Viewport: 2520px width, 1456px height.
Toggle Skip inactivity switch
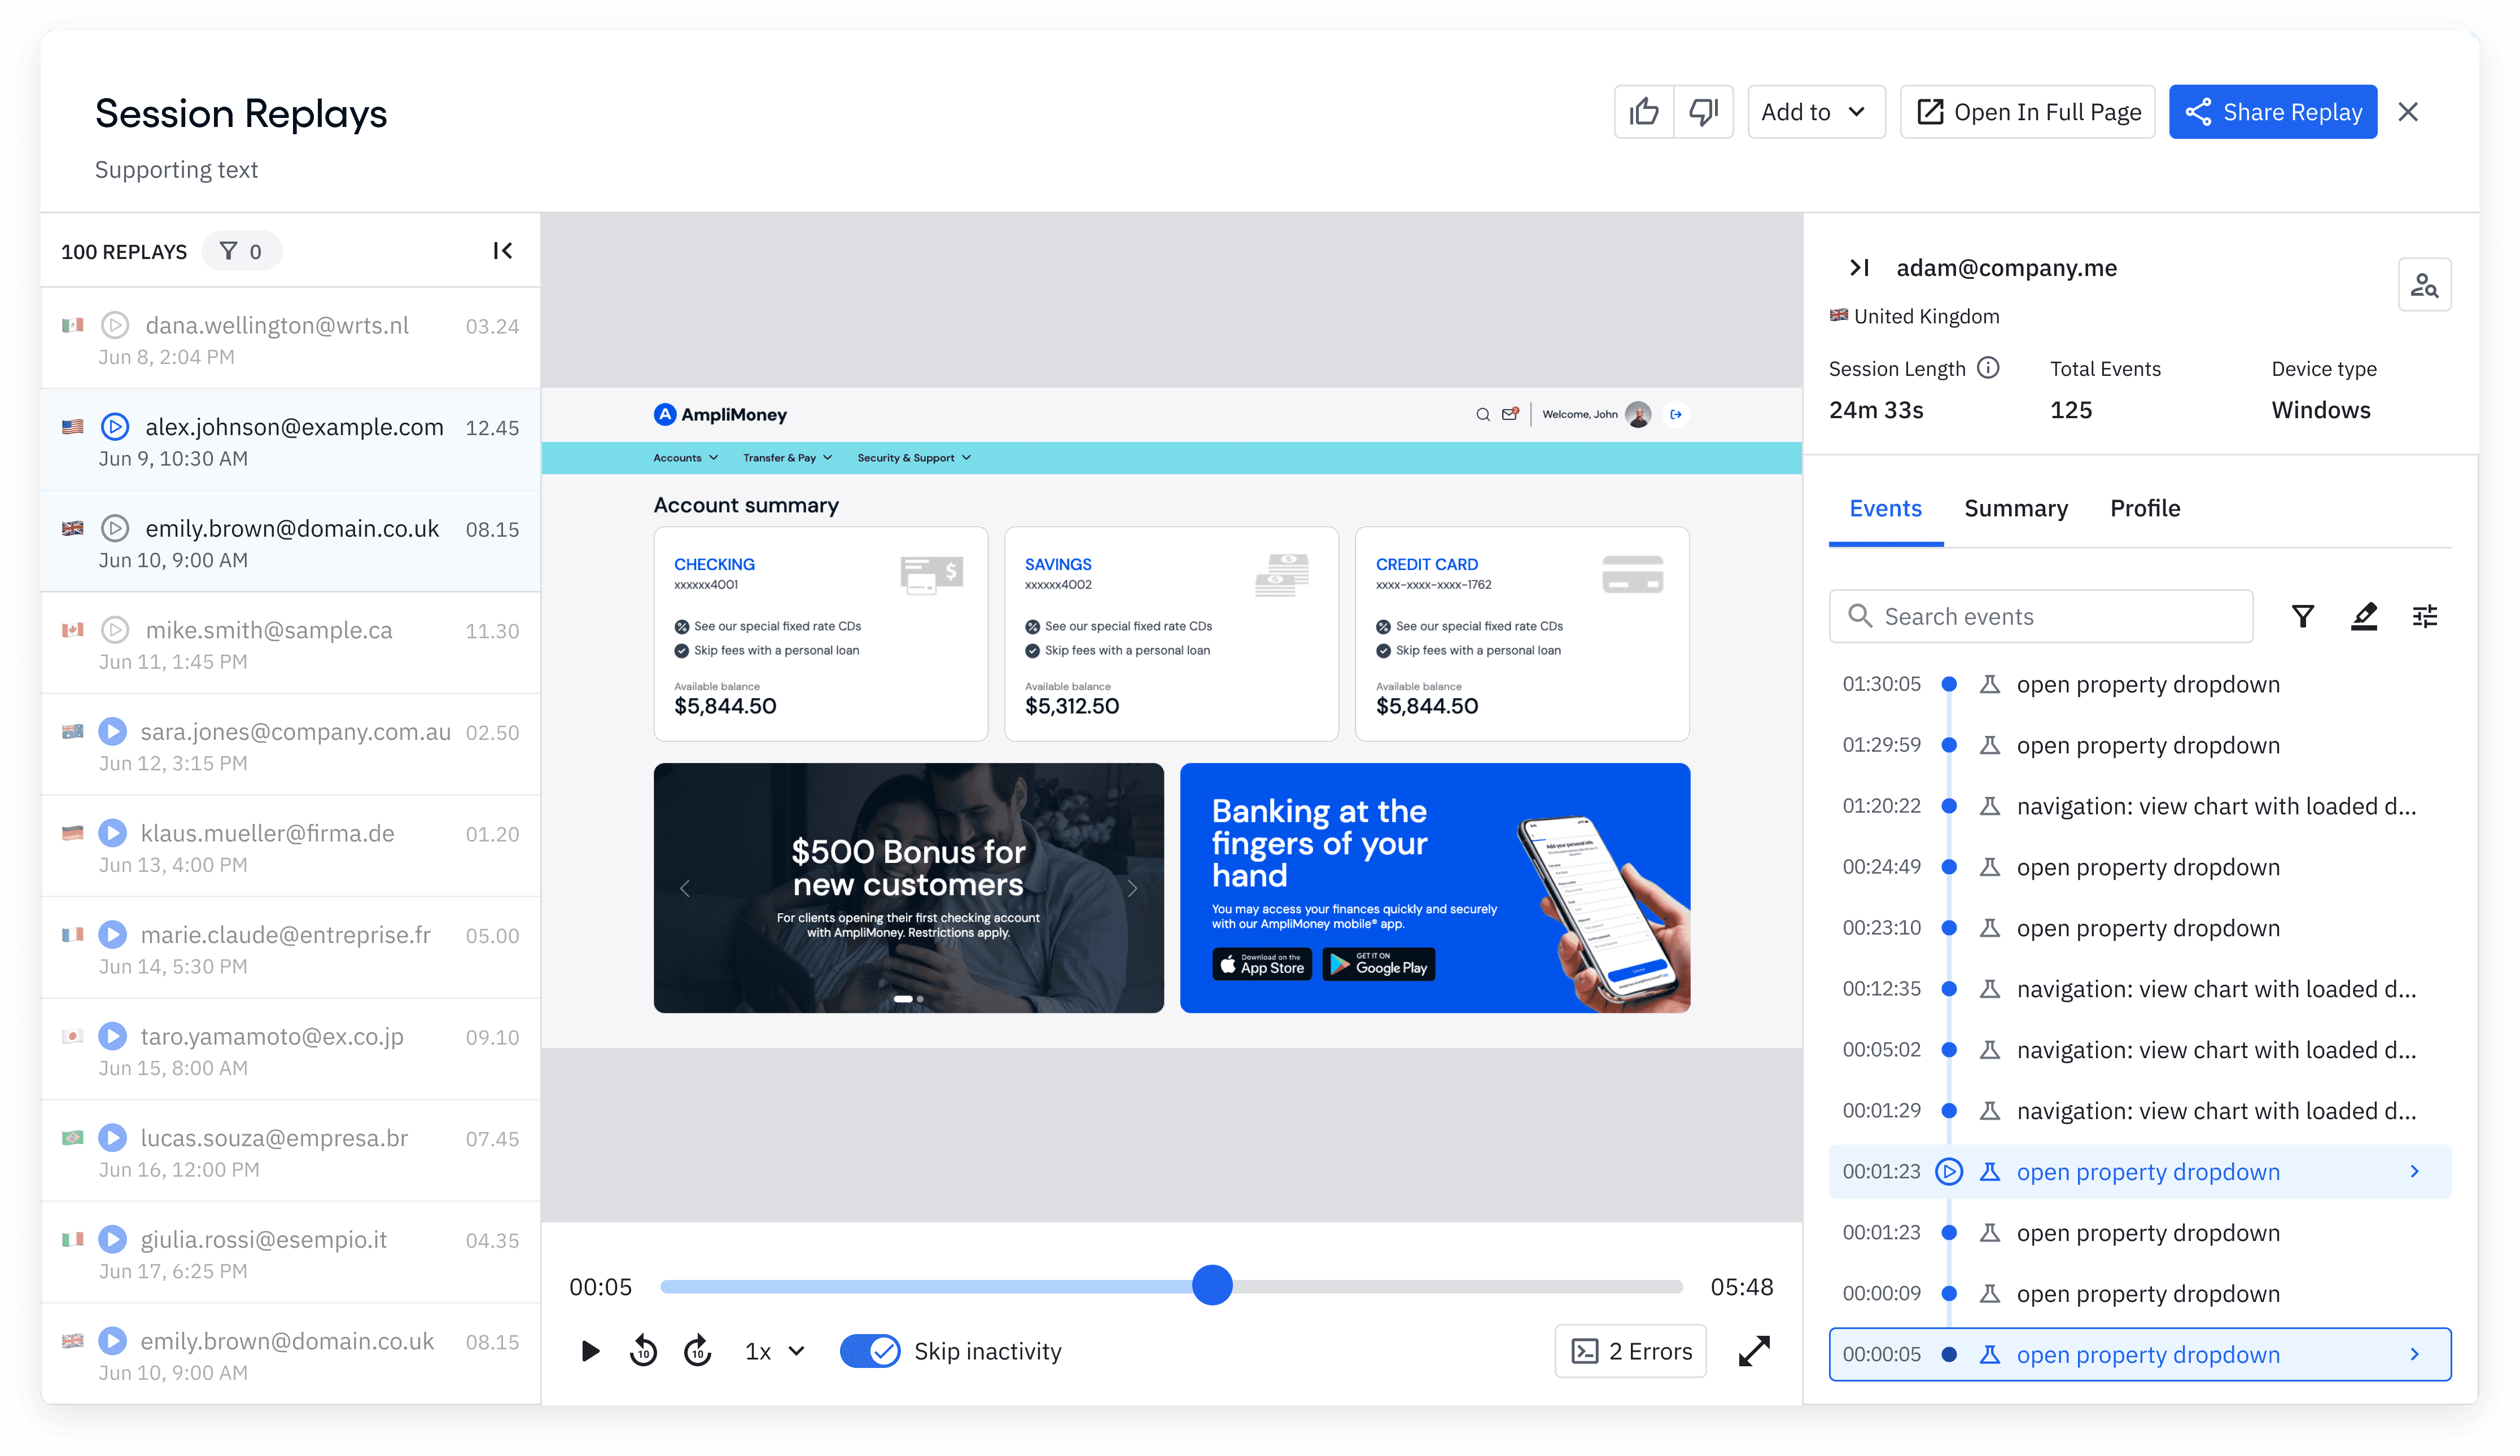point(869,1351)
